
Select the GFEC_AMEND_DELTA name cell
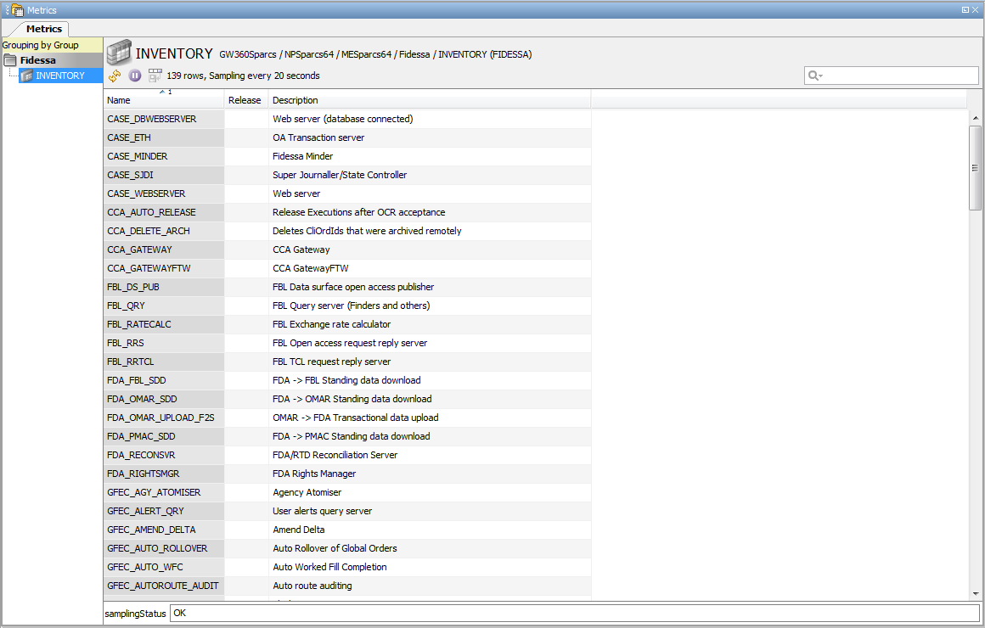point(163,530)
